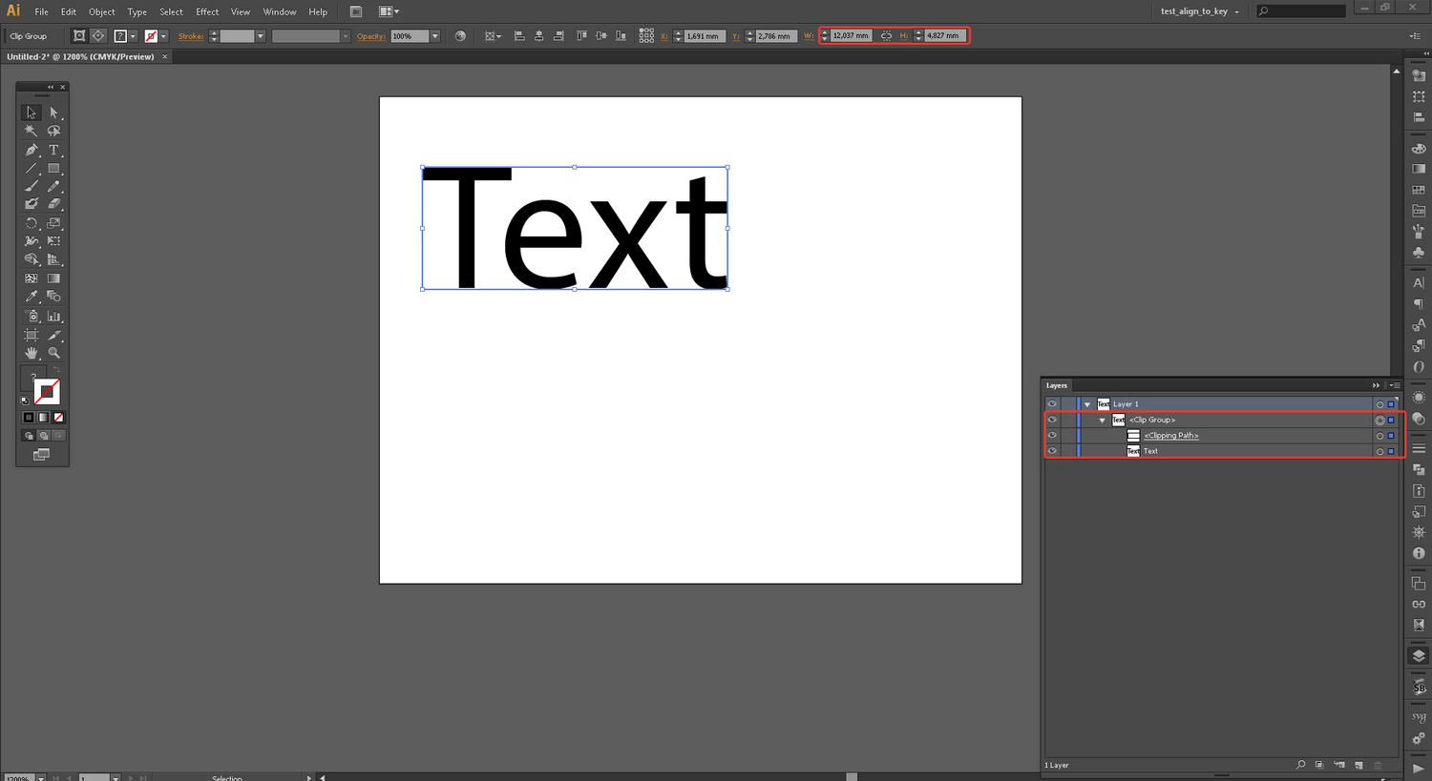Choose the Rotate tool
The width and height of the screenshot is (1432, 781).
coord(32,223)
